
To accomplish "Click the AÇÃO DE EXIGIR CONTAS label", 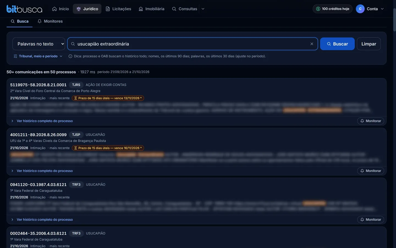I will click(106, 85).
